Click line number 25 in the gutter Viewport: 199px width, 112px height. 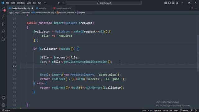tap(15, 66)
